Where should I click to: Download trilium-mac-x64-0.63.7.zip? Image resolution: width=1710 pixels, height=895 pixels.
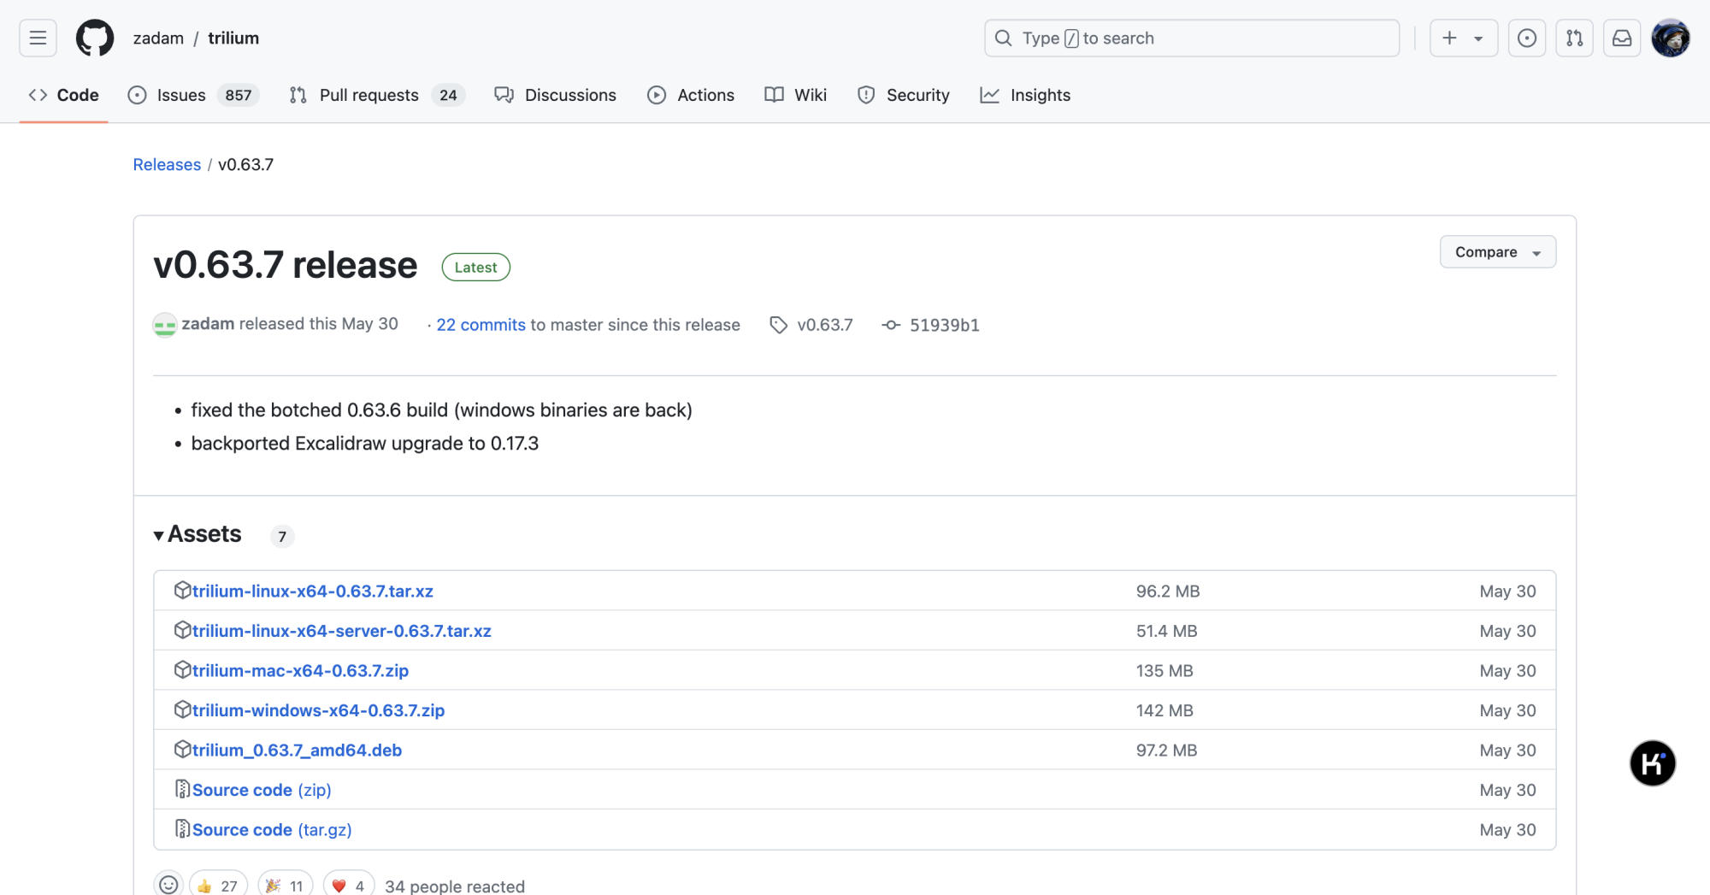300,670
